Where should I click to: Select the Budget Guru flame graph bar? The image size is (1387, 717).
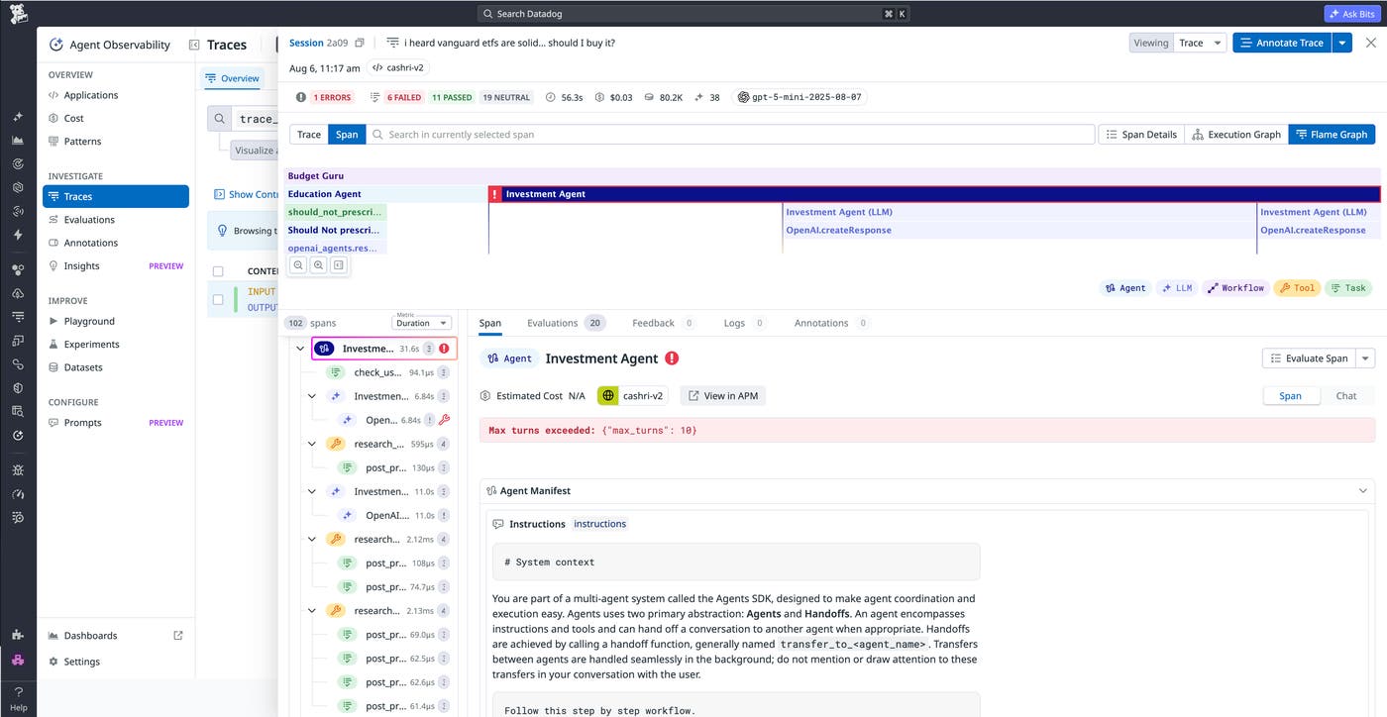point(830,176)
